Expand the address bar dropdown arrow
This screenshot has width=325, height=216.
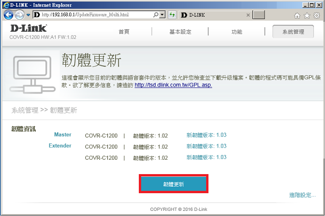click(x=162, y=15)
